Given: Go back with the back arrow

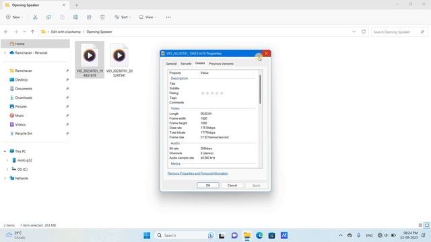Looking at the screenshot, I should tap(6, 32).
